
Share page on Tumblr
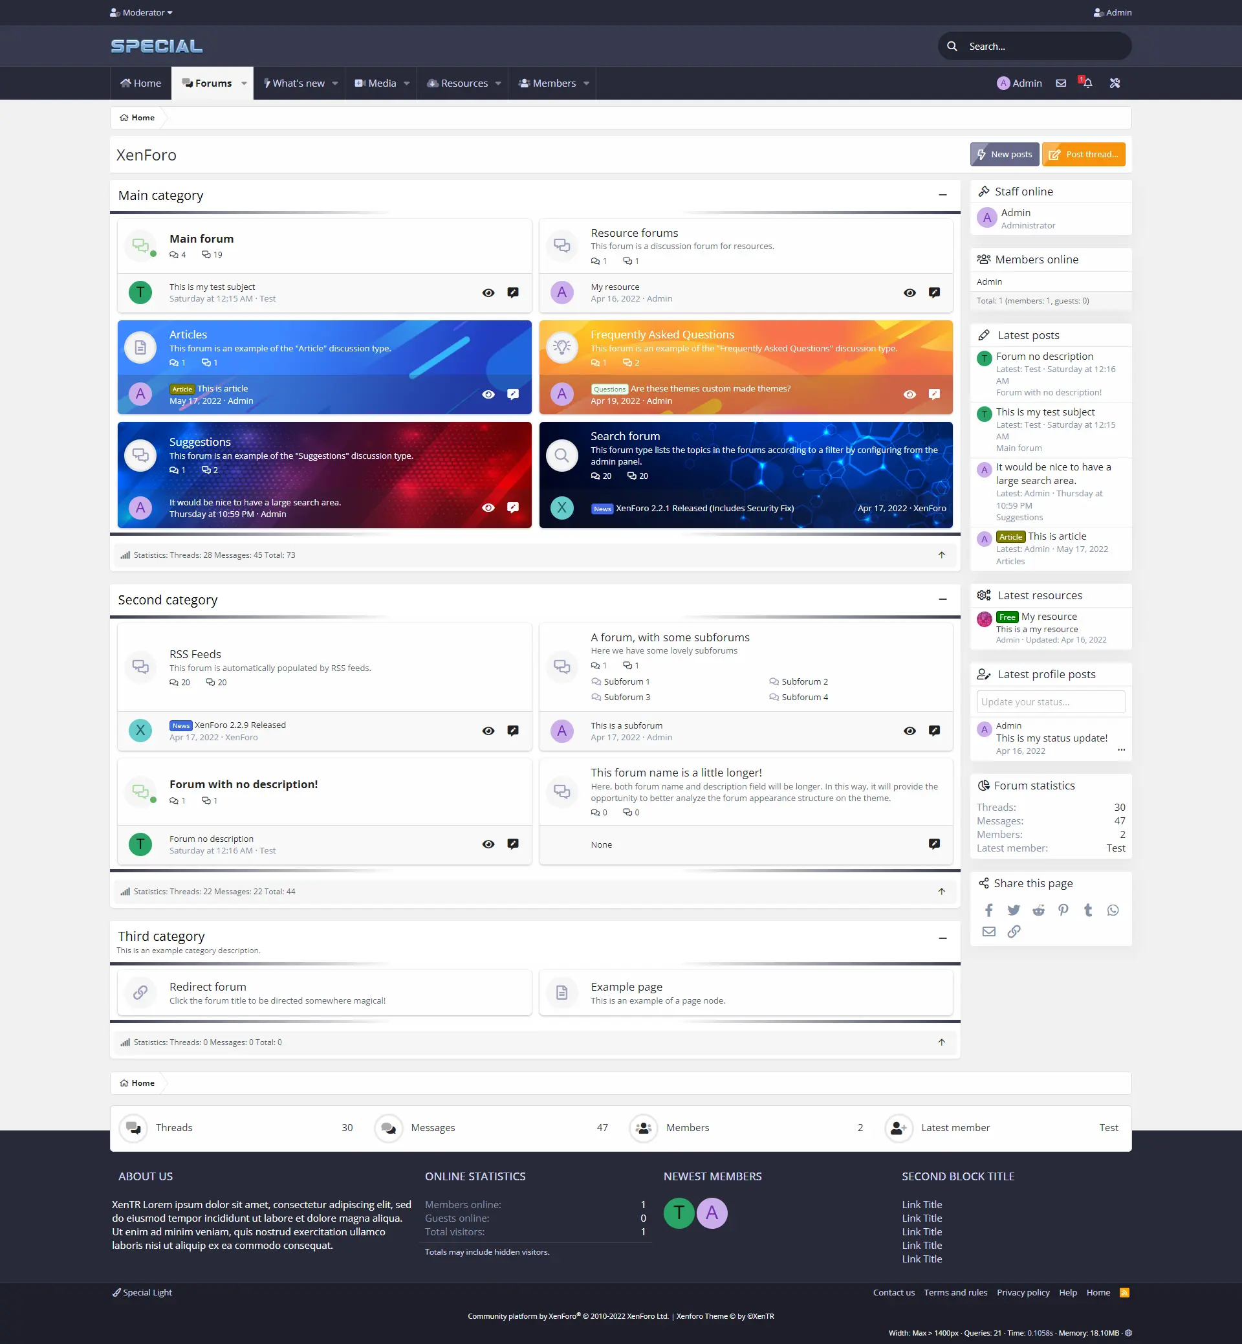1088,910
